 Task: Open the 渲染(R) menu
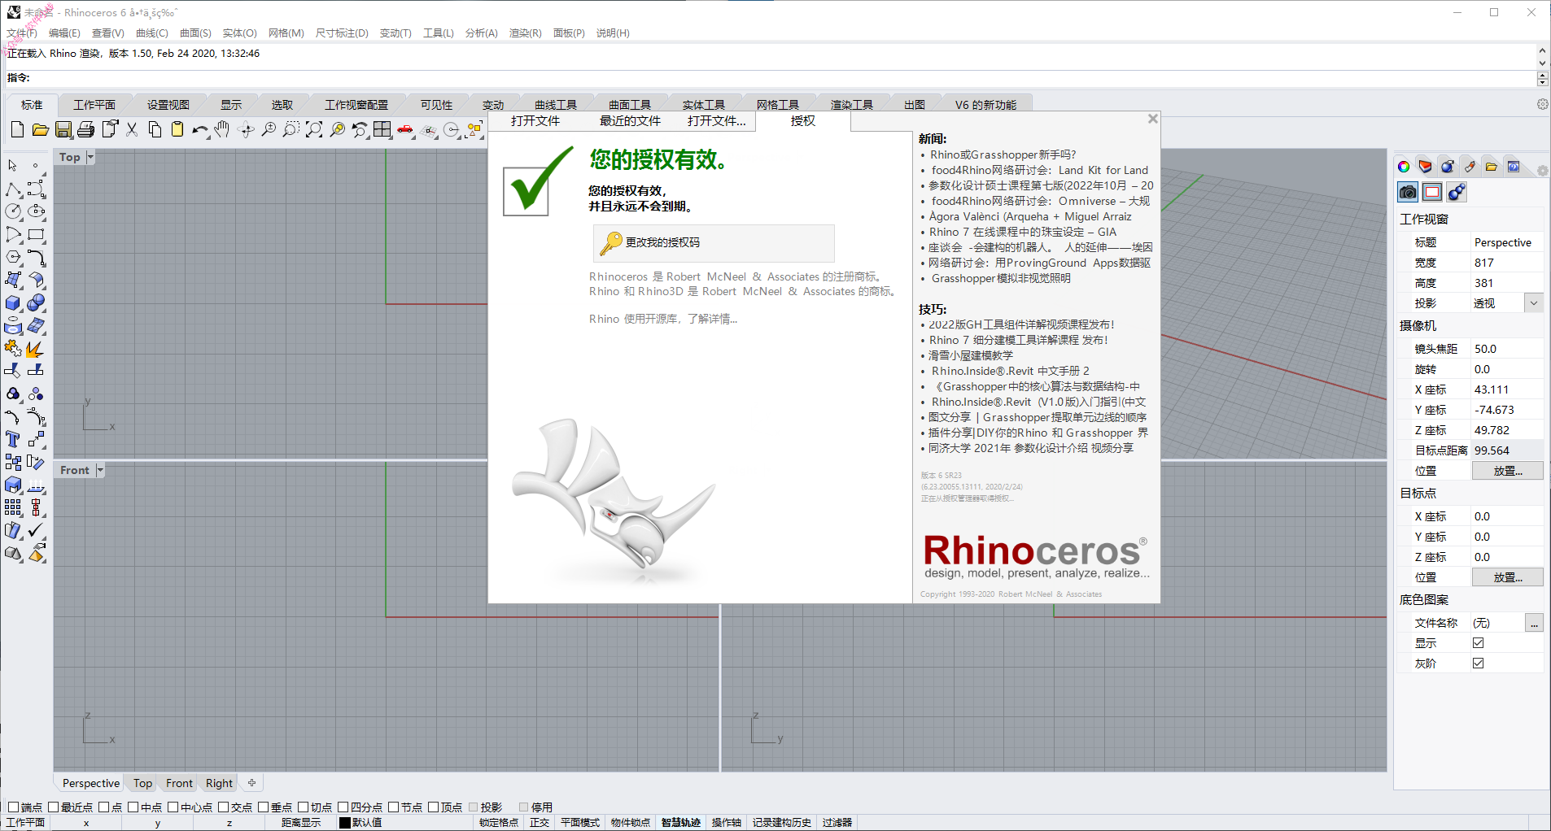[526, 33]
